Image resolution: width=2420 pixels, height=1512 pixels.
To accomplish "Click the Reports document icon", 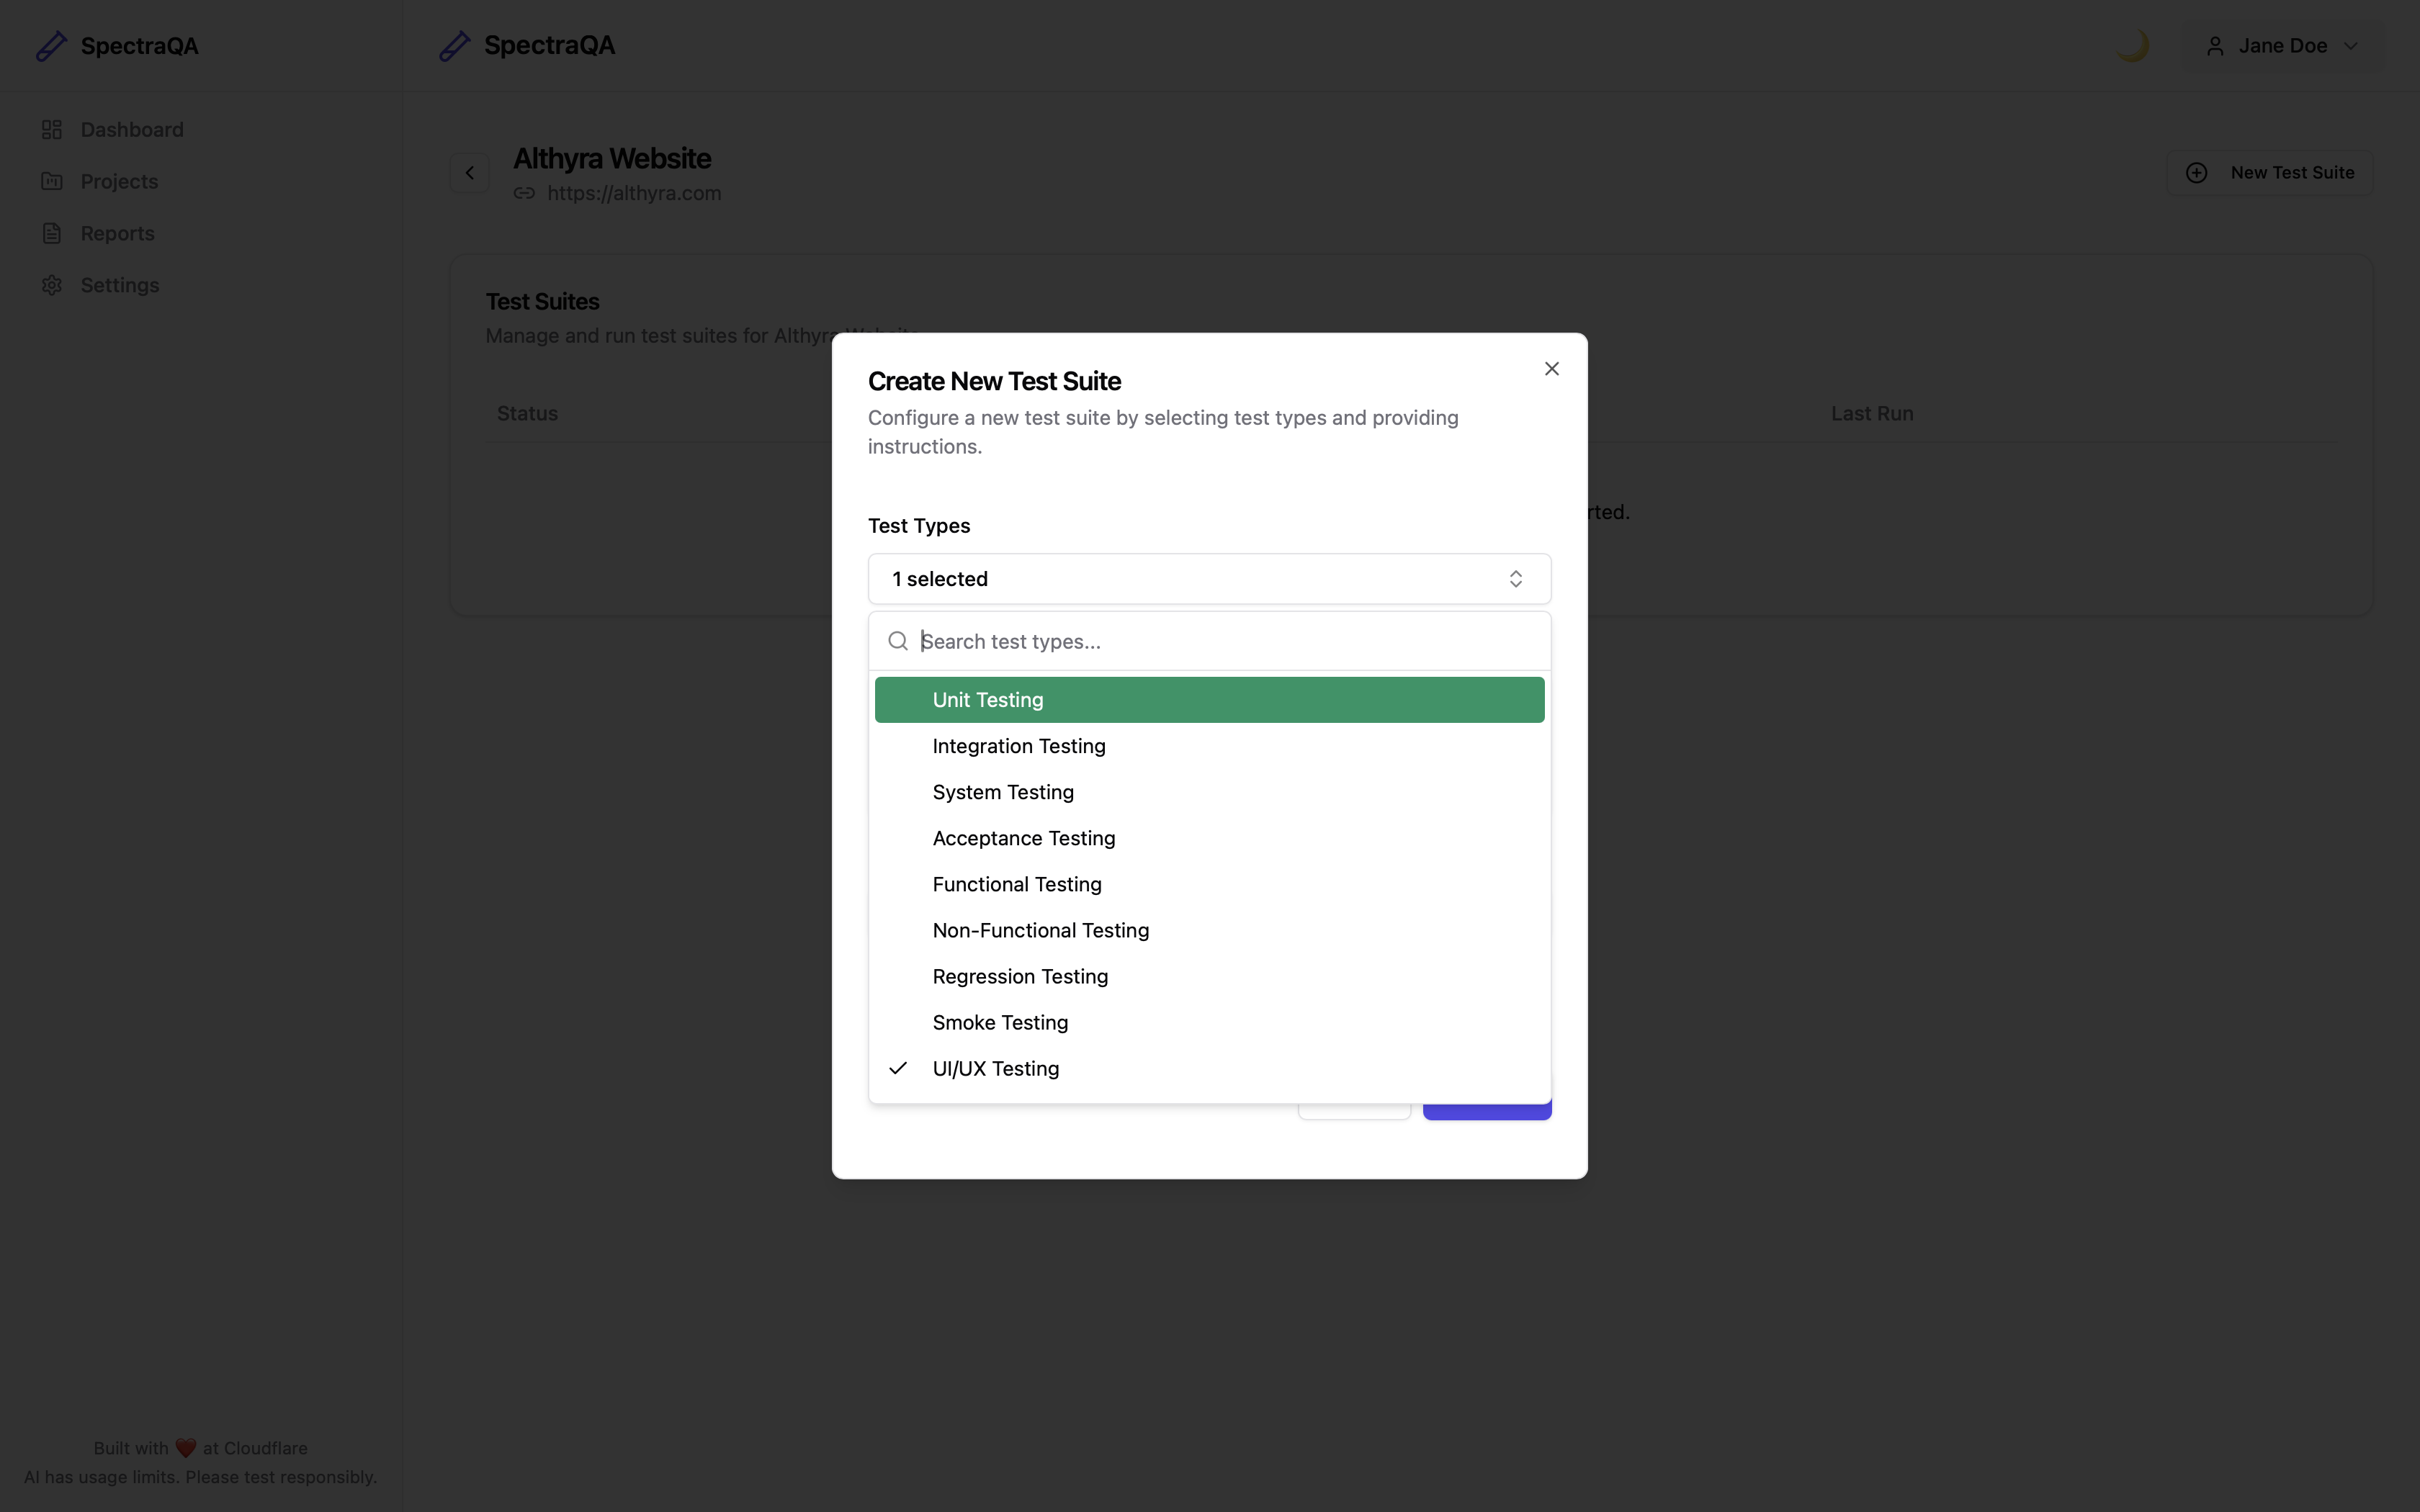I will pos(52,233).
